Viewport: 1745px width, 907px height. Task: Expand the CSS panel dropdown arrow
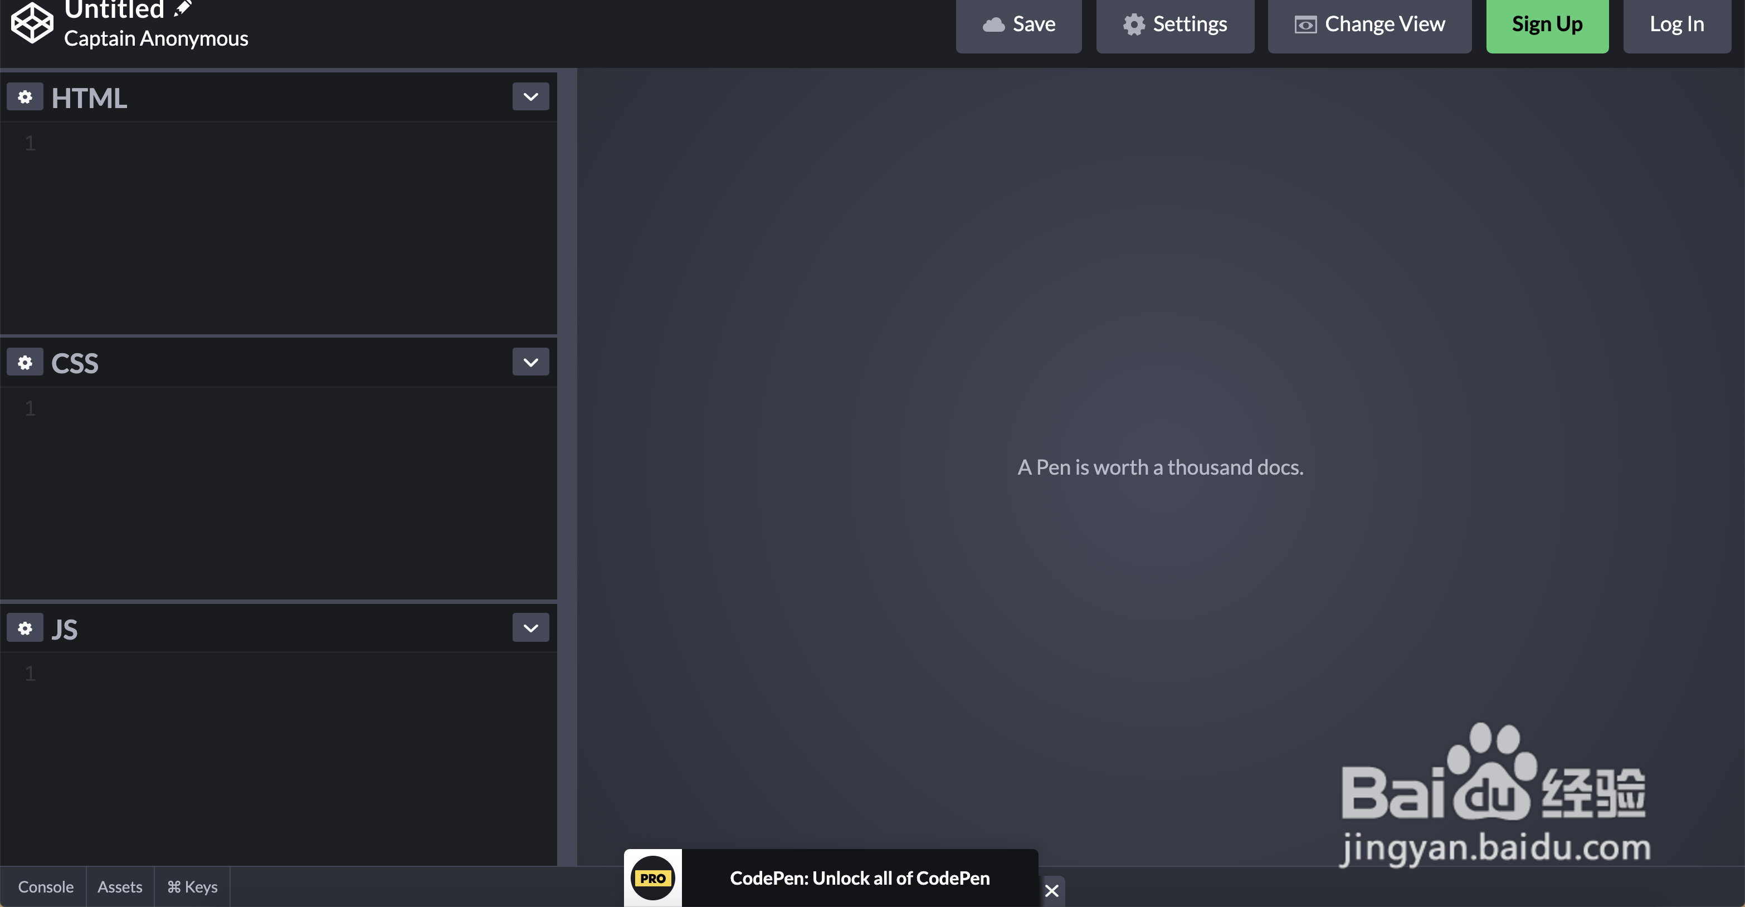530,363
